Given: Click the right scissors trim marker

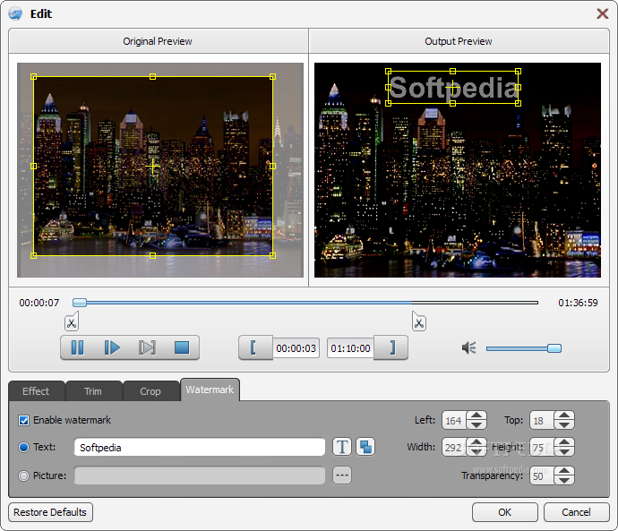Looking at the screenshot, I should [x=419, y=321].
